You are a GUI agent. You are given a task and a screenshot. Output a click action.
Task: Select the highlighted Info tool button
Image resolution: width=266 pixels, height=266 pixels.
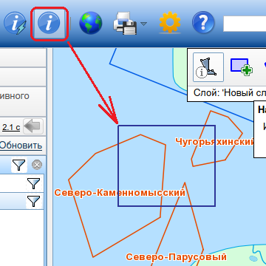coord(49,24)
